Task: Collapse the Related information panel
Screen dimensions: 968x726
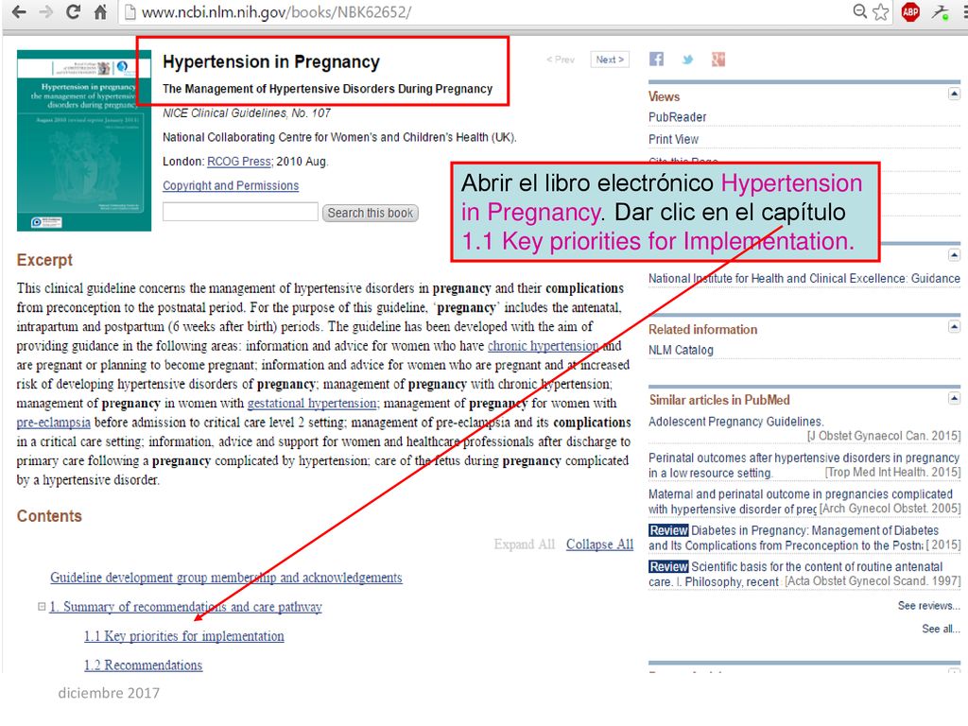Action: coord(954,326)
